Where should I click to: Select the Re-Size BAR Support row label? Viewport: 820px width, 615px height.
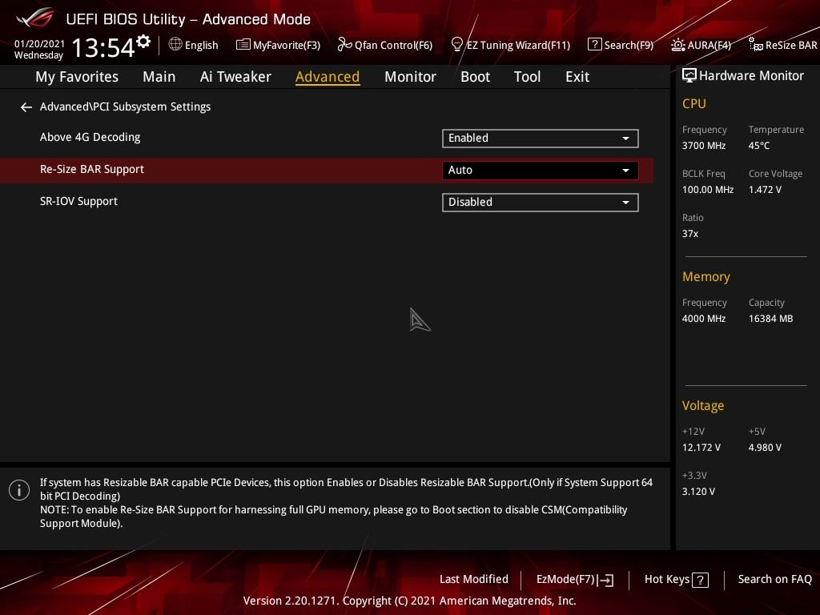(92, 170)
